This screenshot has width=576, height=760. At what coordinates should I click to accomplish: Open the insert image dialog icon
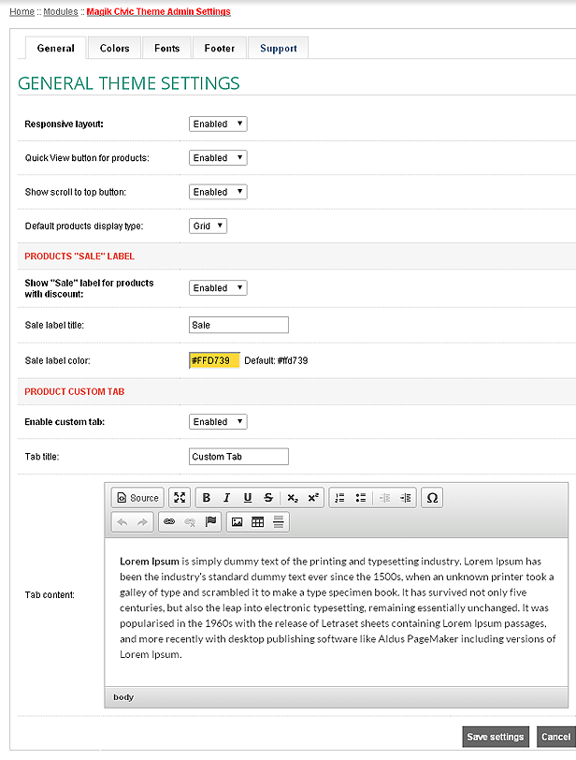click(x=237, y=522)
